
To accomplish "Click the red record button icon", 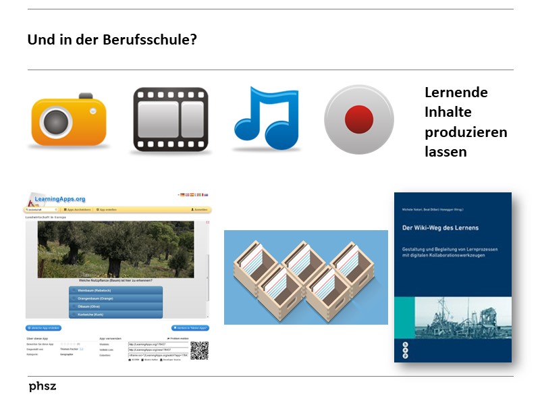I will pos(358,119).
